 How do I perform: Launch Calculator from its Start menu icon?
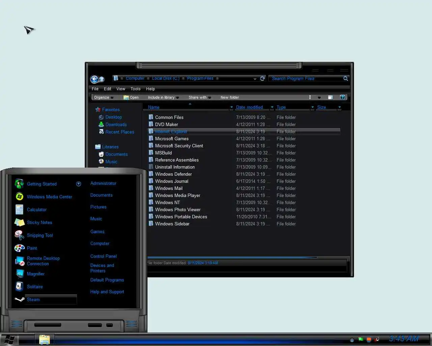click(19, 209)
